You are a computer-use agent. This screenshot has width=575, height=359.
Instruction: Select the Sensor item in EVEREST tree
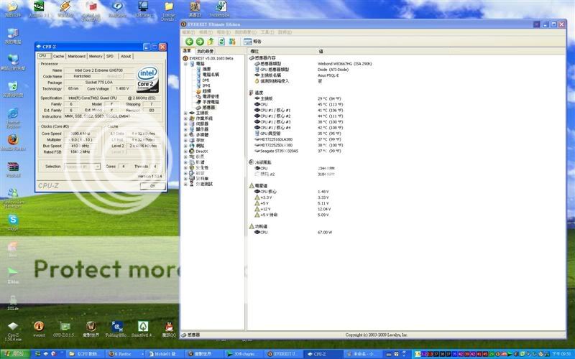(x=209, y=107)
